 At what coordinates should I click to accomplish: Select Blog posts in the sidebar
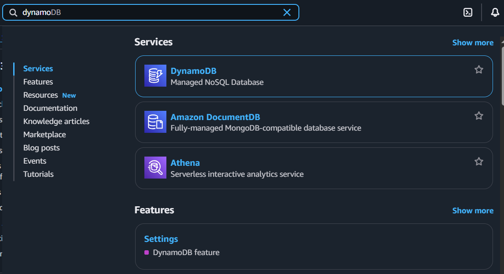point(41,148)
